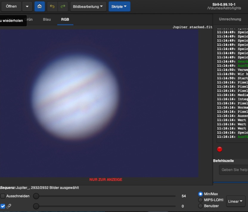Click the home directory icon
Viewport: 248px width, 212px height.
pos(40,6)
